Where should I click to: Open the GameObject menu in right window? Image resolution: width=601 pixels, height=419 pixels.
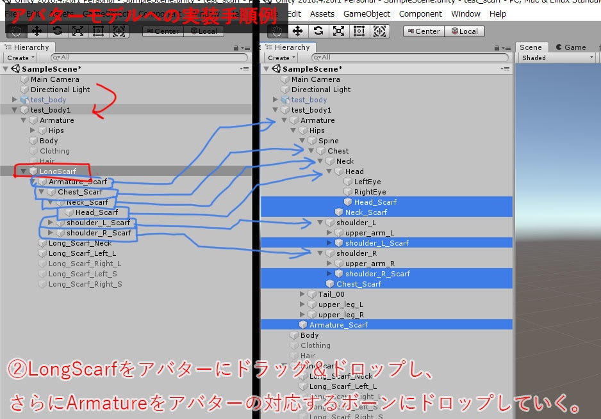click(x=366, y=14)
